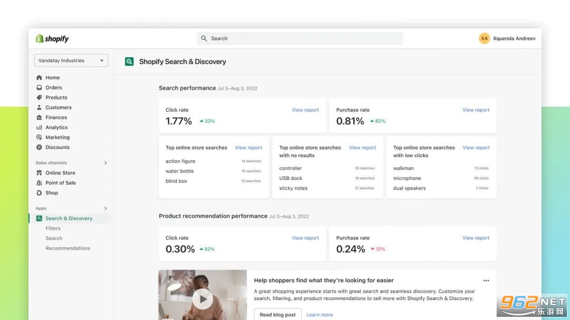Click the Home icon in sidebar
570x320 pixels.
point(39,77)
